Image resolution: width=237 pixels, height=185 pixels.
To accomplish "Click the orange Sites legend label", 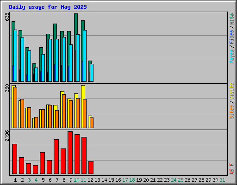I will (x=231, y=112).
